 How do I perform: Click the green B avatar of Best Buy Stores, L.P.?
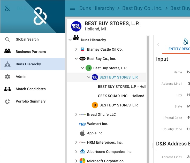89,68
